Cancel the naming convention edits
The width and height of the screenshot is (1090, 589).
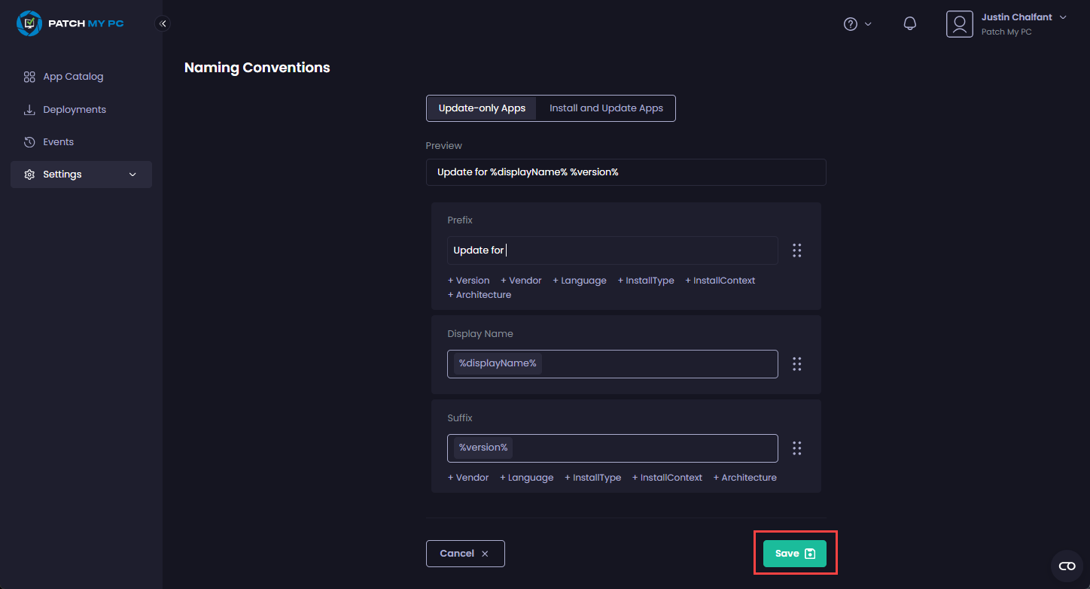[x=465, y=553]
